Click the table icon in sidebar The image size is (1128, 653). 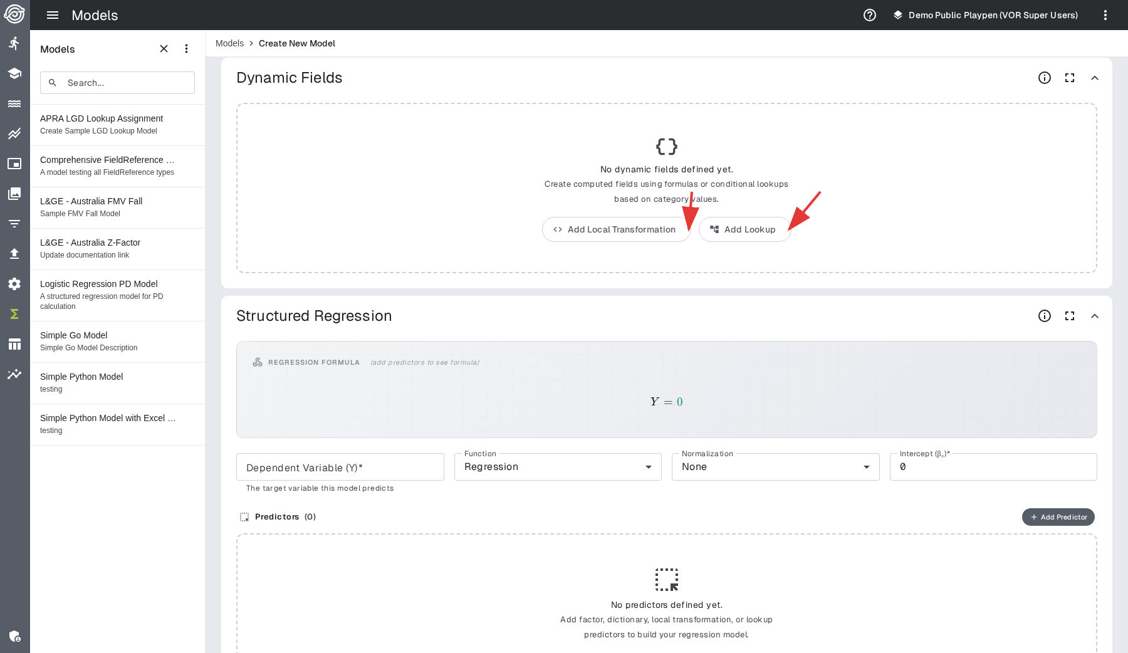tap(14, 344)
